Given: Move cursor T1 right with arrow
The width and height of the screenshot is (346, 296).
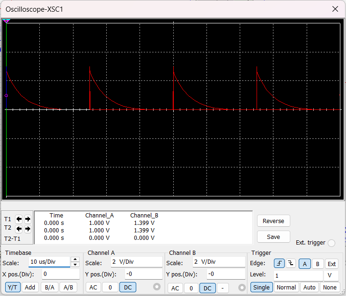Looking at the screenshot, I should tap(28, 219).
